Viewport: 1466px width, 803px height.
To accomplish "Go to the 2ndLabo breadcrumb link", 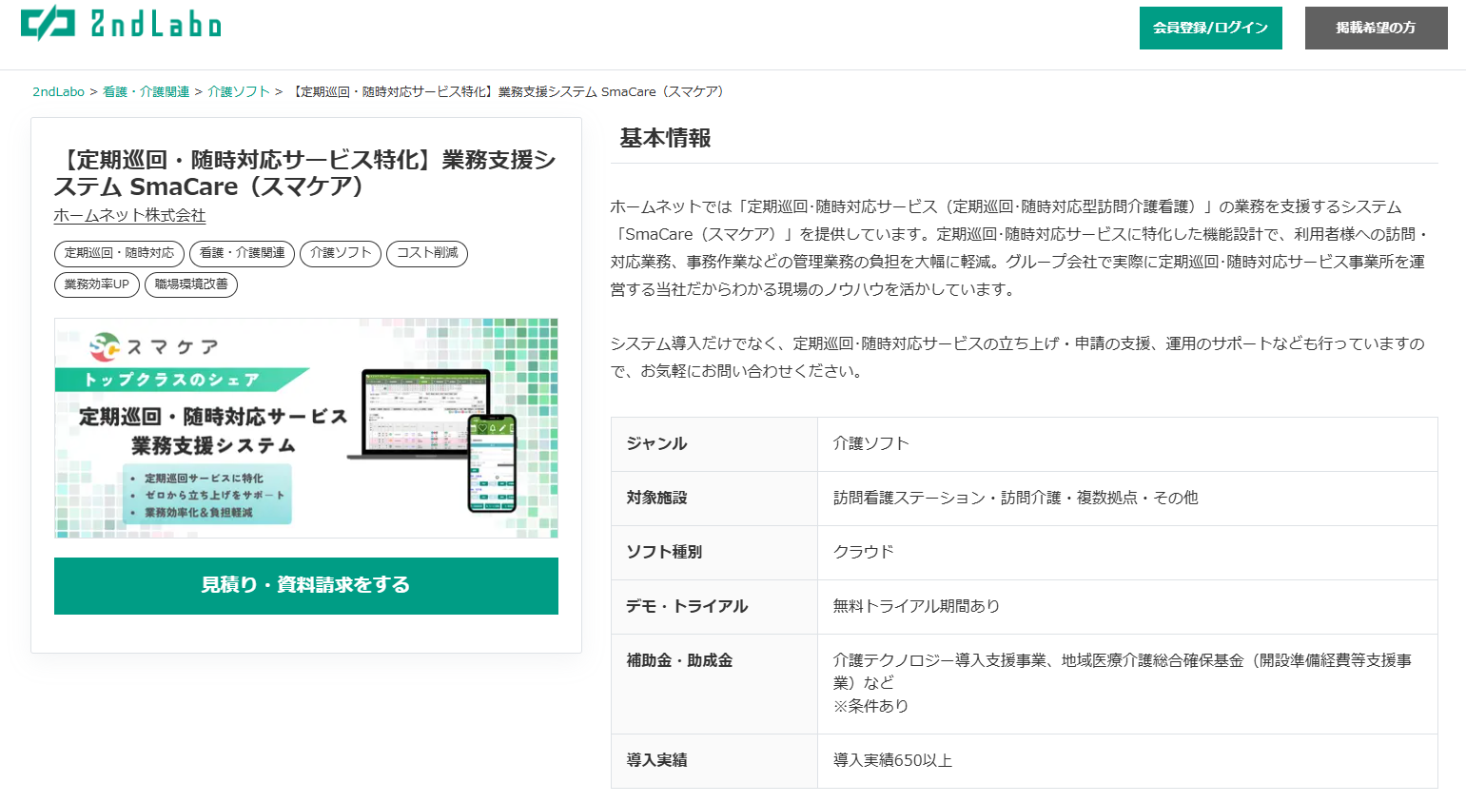I will point(58,92).
